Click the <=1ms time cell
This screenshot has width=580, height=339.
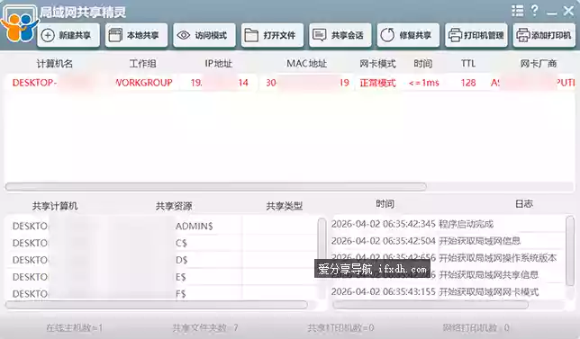click(x=424, y=83)
